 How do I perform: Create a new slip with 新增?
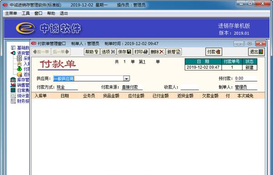(174, 52)
